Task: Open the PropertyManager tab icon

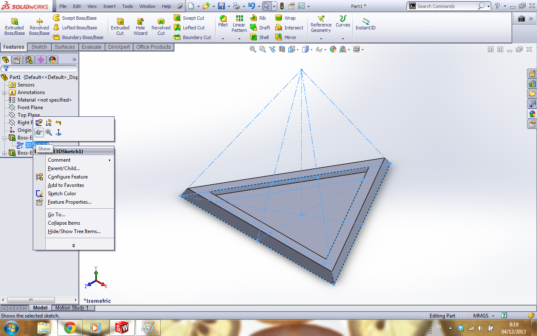Action: (17, 60)
